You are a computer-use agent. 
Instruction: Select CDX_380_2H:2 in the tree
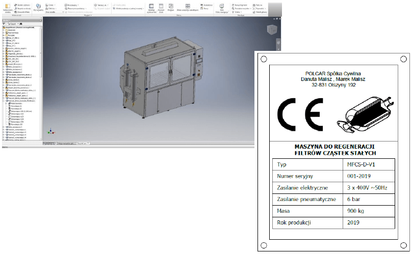(x=13, y=62)
